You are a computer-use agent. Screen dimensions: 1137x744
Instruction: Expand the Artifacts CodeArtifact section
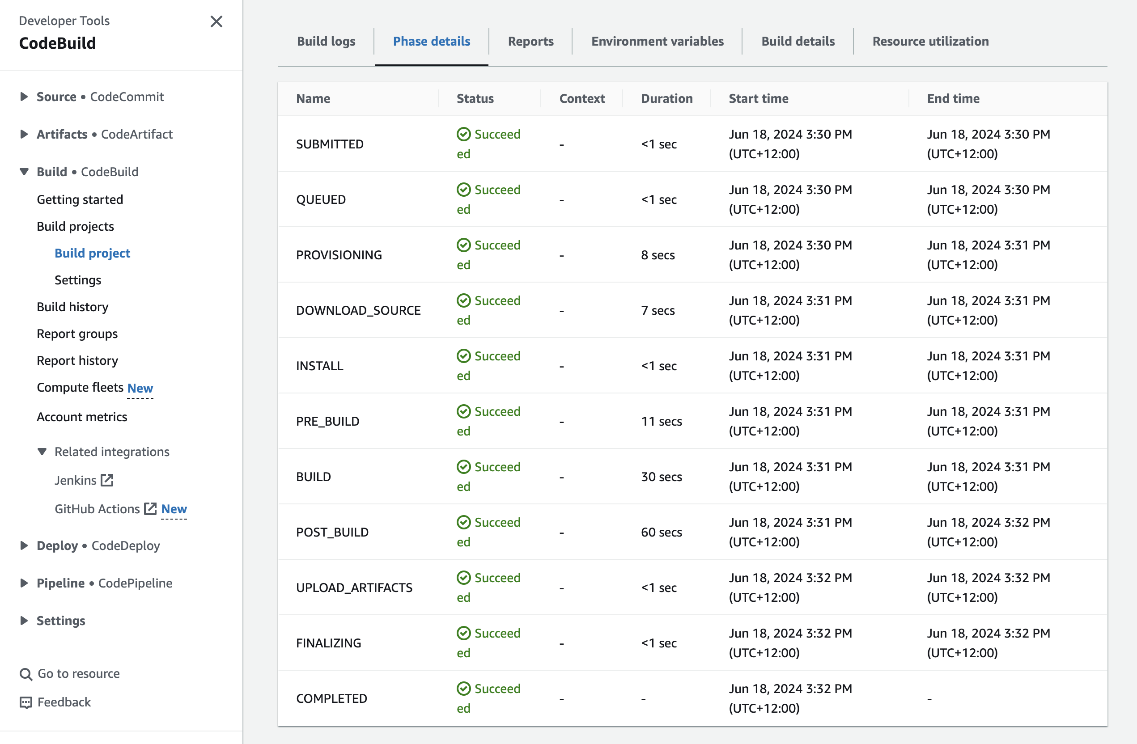tap(24, 134)
